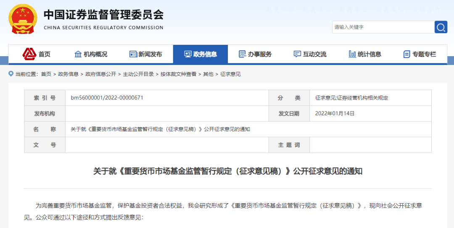Click the 名称 label cell
This screenshot has width=454, height=228.
45,129
